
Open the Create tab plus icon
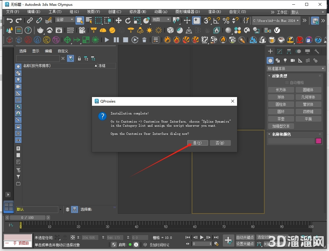[x=270, y=51]
